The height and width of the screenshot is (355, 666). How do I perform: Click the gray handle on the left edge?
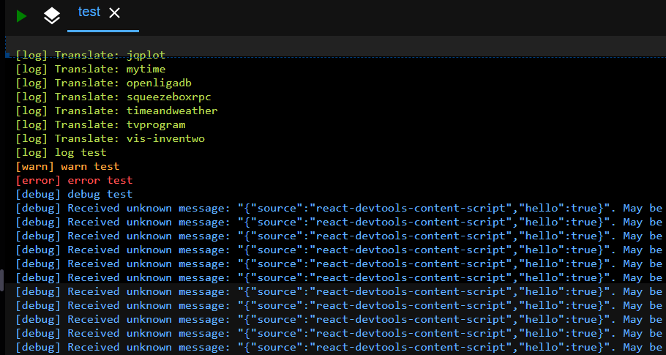tap(2, 280)
